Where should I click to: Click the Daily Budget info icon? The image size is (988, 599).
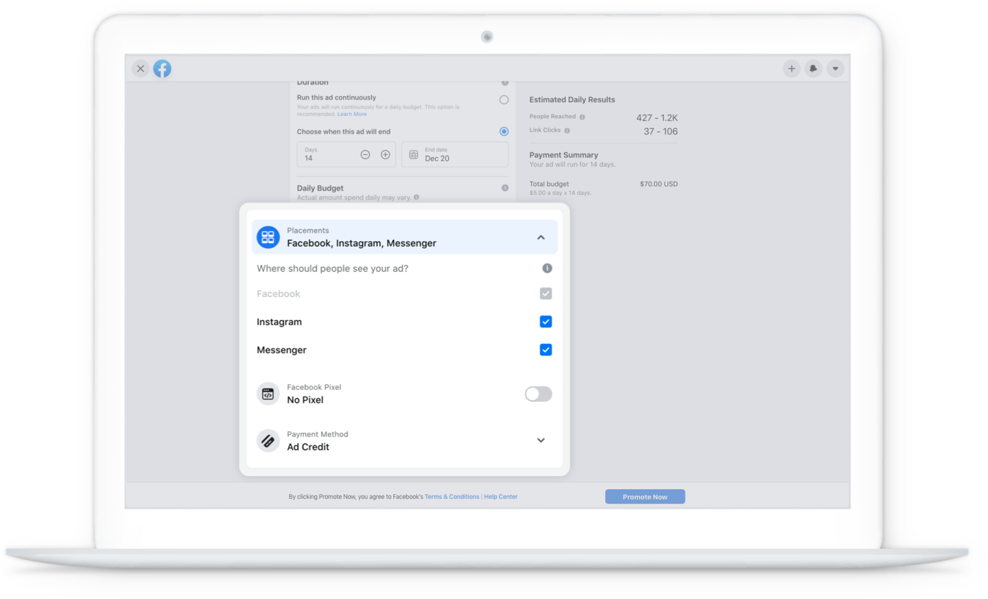[505, 188]
